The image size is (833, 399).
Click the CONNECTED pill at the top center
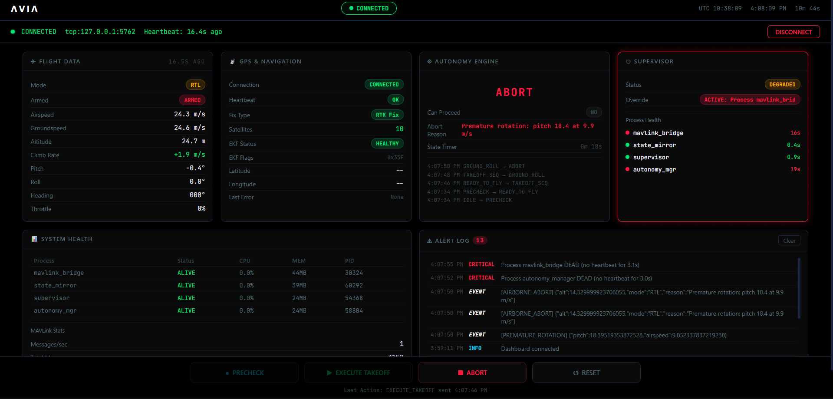click(x=369, y=8)
